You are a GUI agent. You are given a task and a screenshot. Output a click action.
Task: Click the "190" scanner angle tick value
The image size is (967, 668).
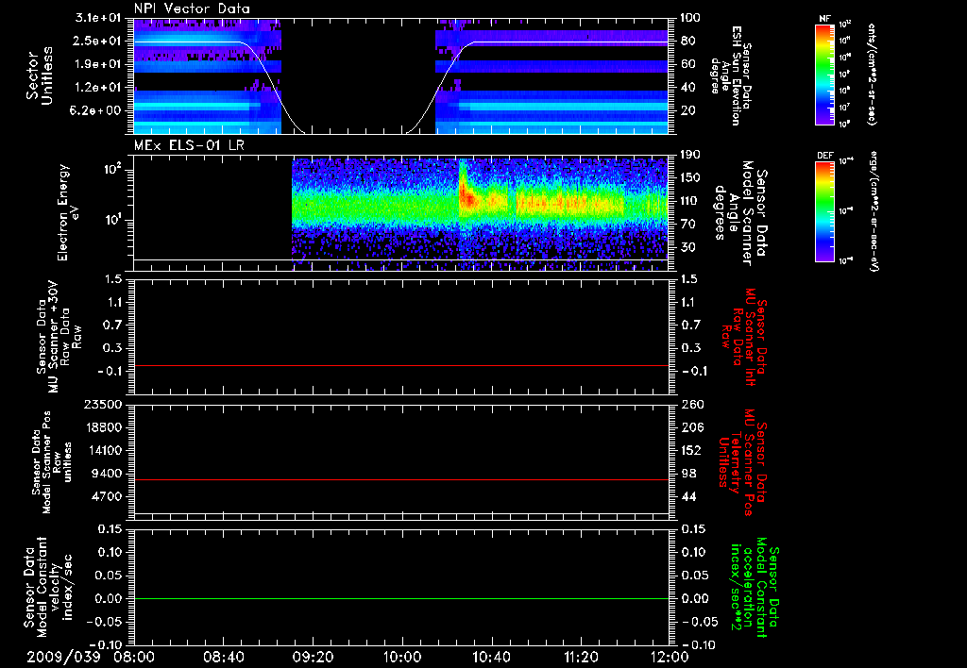point(690,155)
